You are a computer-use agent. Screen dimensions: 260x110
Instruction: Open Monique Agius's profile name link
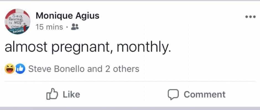pyautogui.click(x=67, y=16)
